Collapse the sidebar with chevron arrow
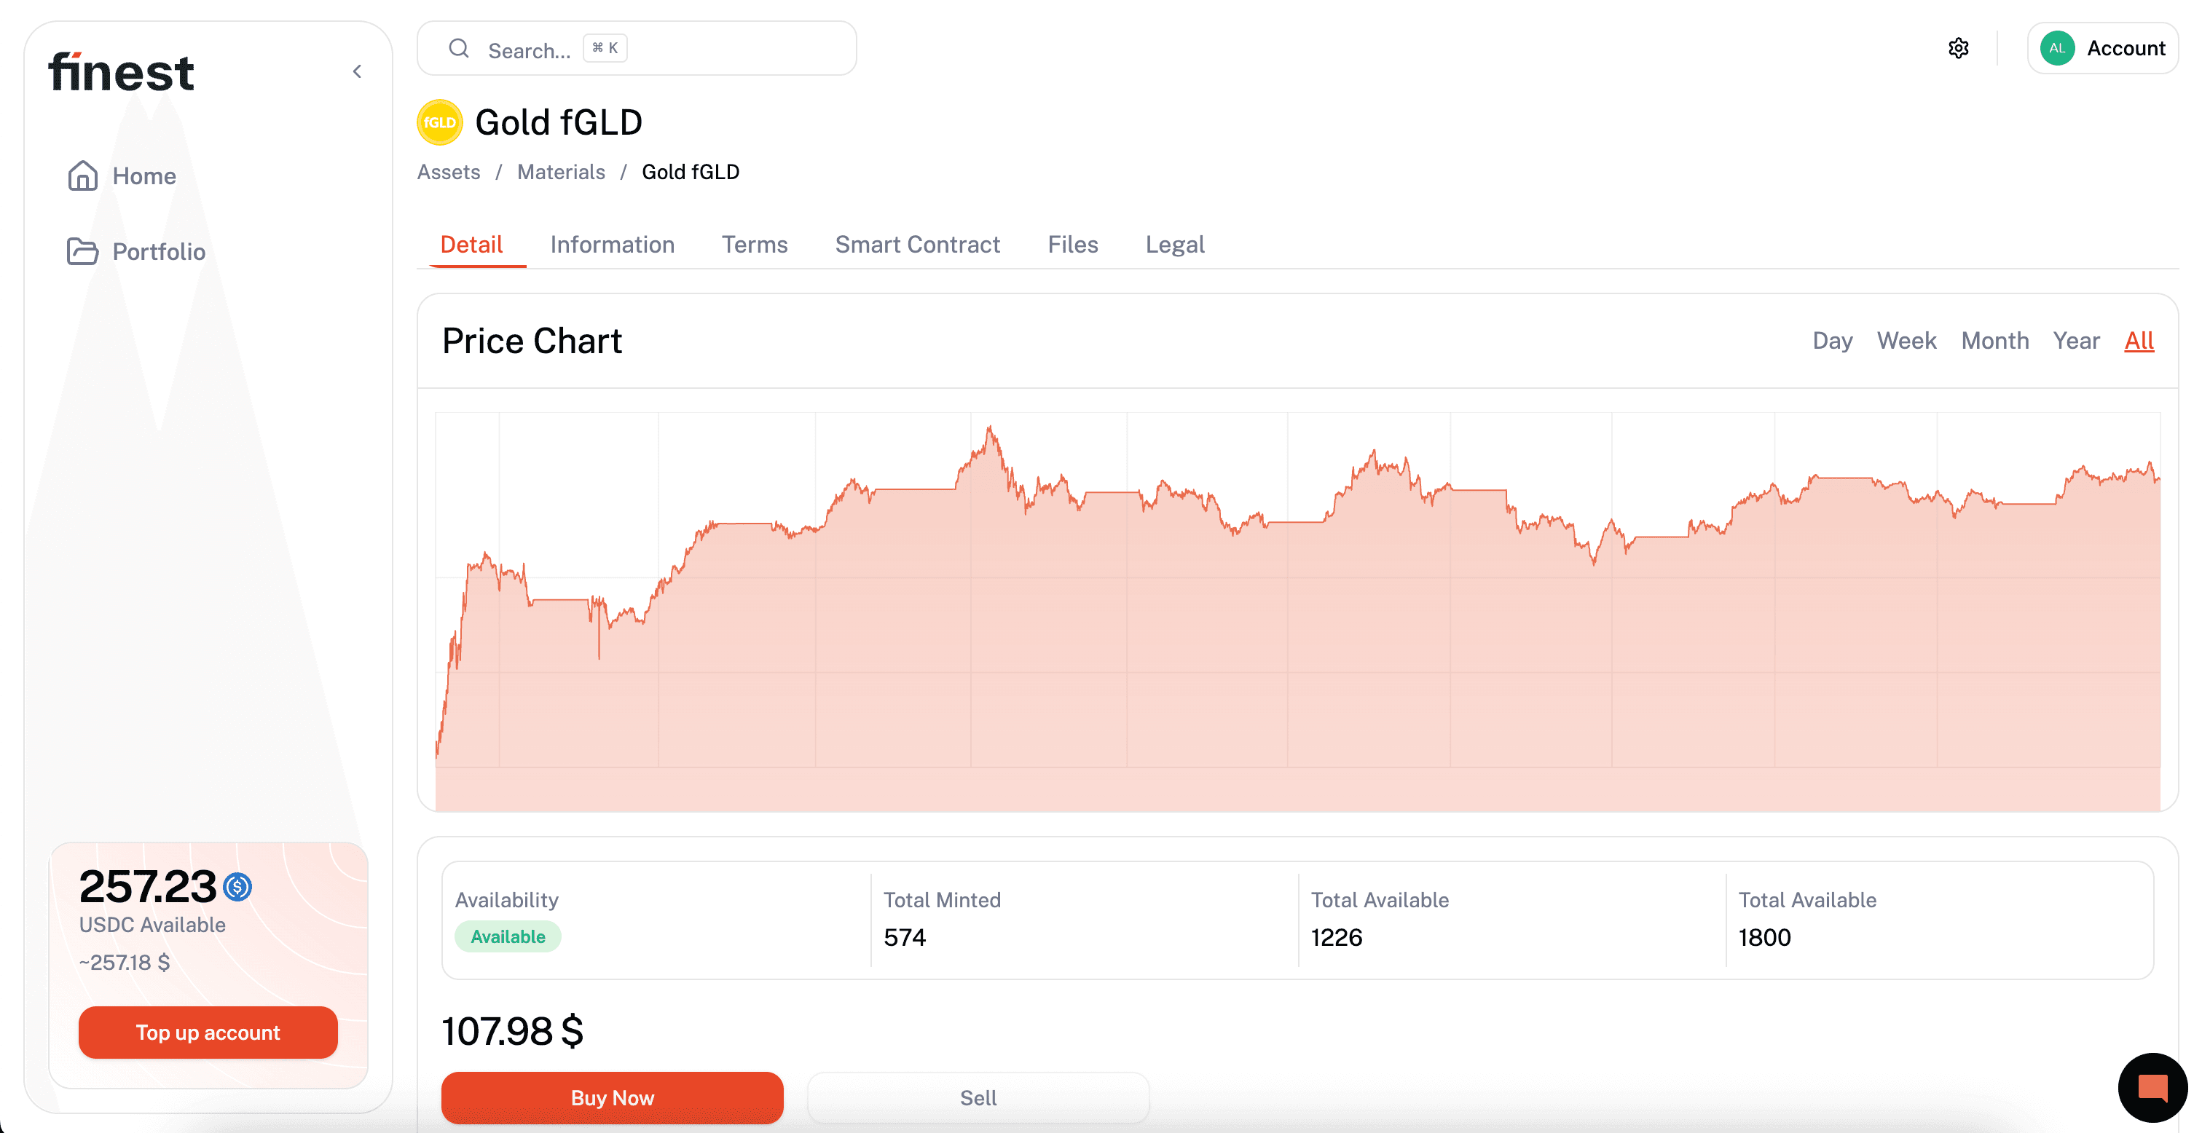This screenshot has width=2194, height=1133. click(358, 71)
